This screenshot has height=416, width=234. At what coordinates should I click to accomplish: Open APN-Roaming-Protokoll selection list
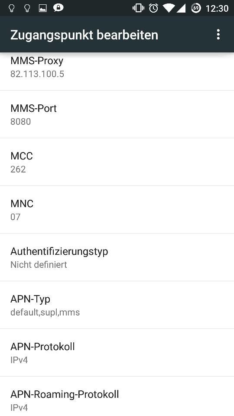coord(117,396)
